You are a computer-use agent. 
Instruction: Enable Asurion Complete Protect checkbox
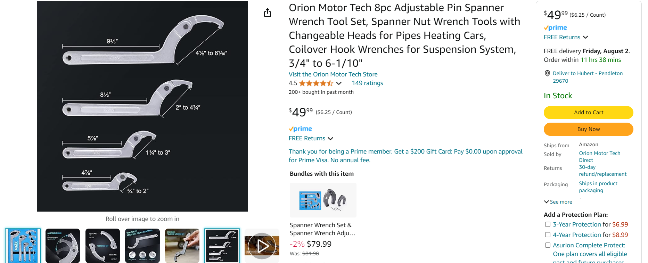pos(548,245)
